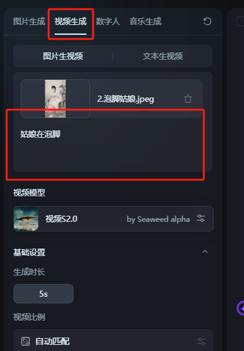The height and width of the screenshot is (351, 244).
Task: Switch to 图片生视频 mode
Action: tap(63, 56)
